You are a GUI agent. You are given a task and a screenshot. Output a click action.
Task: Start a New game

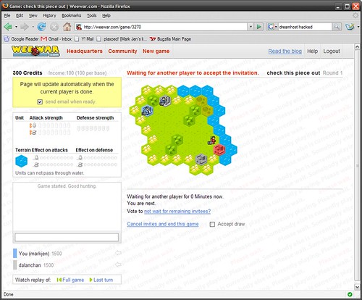[x=156, y=51]
